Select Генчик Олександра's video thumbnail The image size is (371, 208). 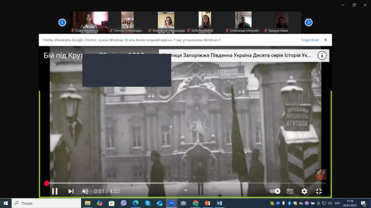(x=127, y=22)
